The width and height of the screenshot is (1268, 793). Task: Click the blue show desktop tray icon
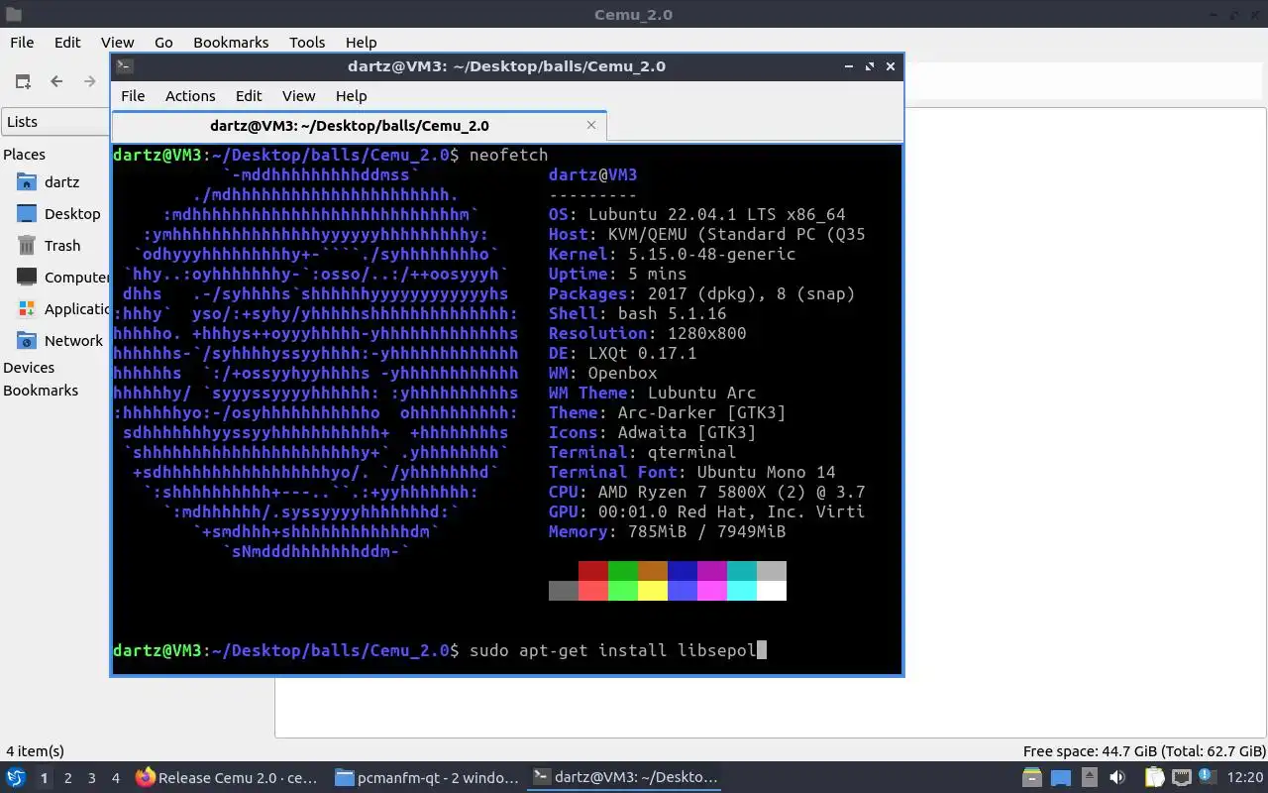point(1060,778)
